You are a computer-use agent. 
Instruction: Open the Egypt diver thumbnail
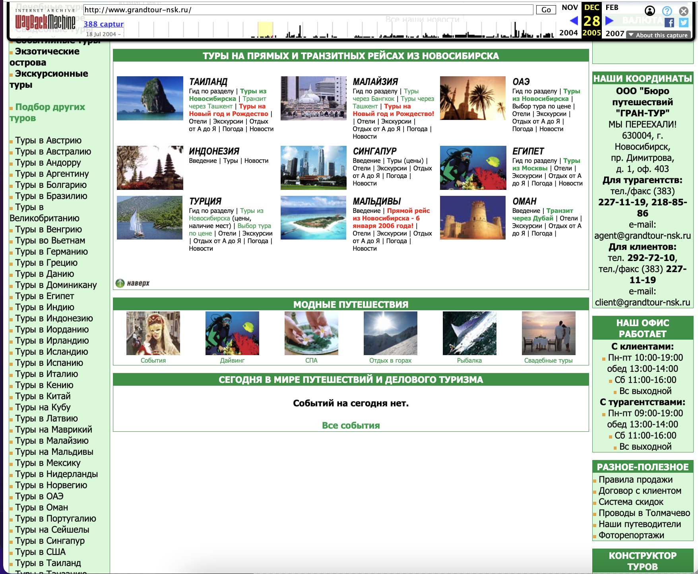473,168
